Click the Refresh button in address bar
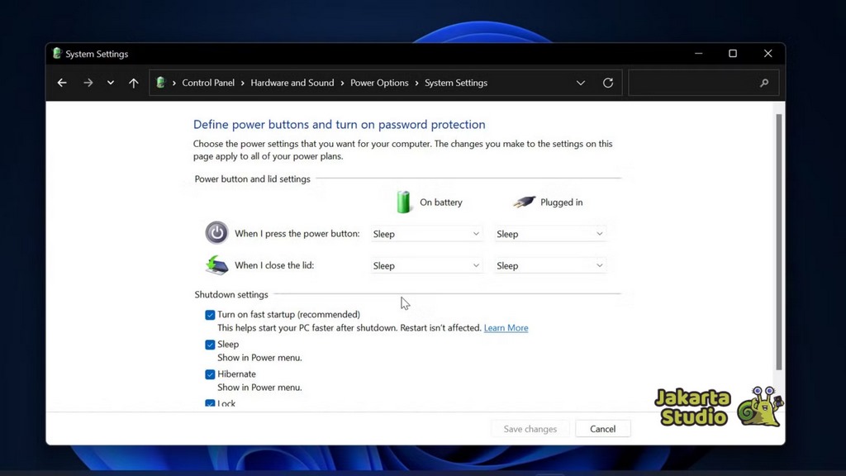846x476 pixels. pyautogui.click(x=608, y=83)
